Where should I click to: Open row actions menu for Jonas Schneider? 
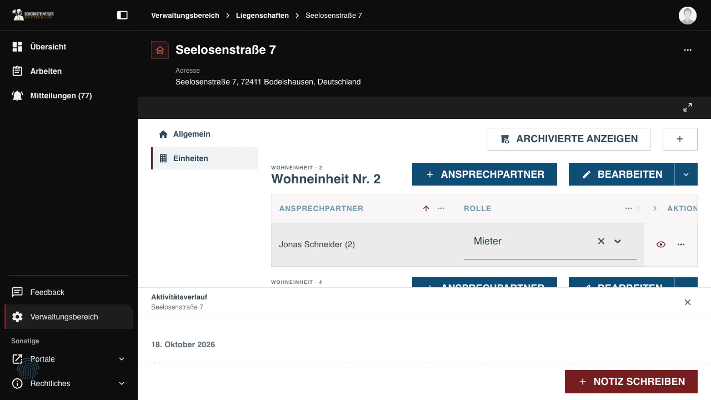coord(681,244)
